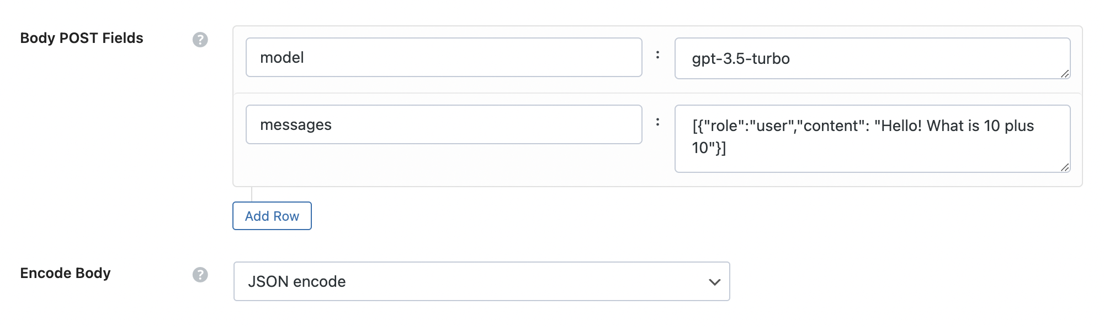1104x327 pixels.
Task: Focus the 'model' key input field
Action: click(x=444, y=57)
